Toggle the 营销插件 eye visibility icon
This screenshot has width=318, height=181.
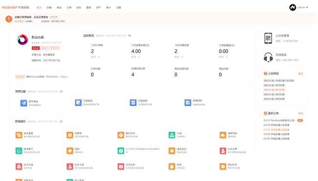click(61, 121)
